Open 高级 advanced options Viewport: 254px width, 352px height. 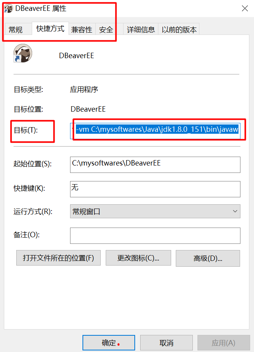208,259
